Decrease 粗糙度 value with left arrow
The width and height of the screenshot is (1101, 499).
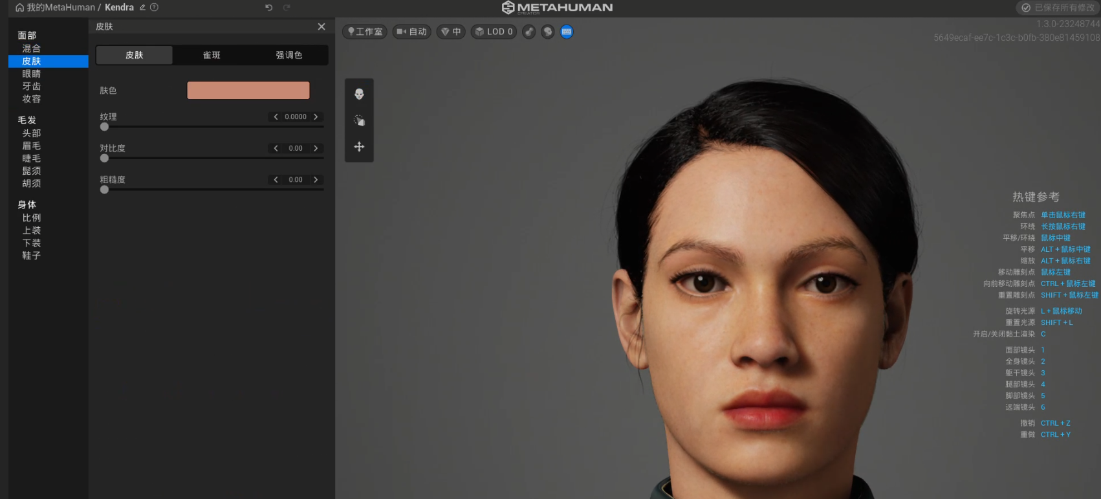[x=276, y=180]
